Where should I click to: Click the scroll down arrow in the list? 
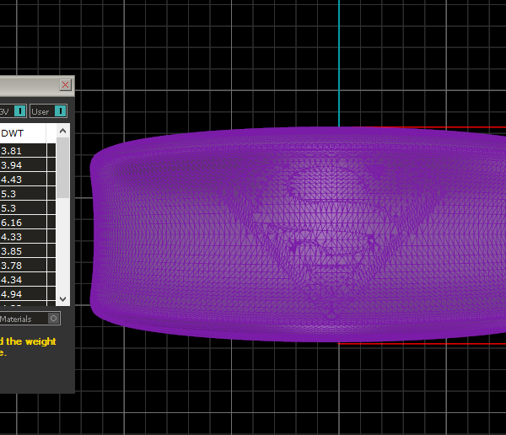click(62, 298)
